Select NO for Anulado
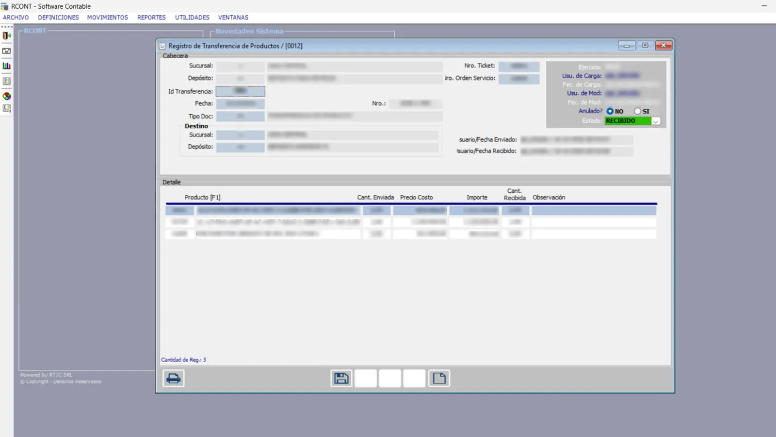The image size is (776, 437). (x=610, y=111)
